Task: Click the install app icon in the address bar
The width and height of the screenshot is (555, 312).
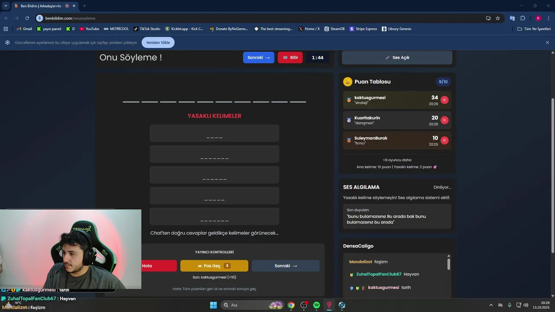Action: point(488,18)
